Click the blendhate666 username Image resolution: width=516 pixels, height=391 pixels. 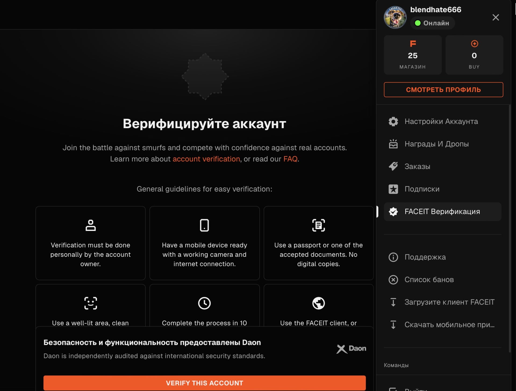[436, 10]
